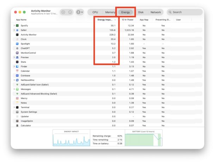215x163 pixels.
Task: Click the inspect process info (i) icon
Action: click(x=70, y=12)
